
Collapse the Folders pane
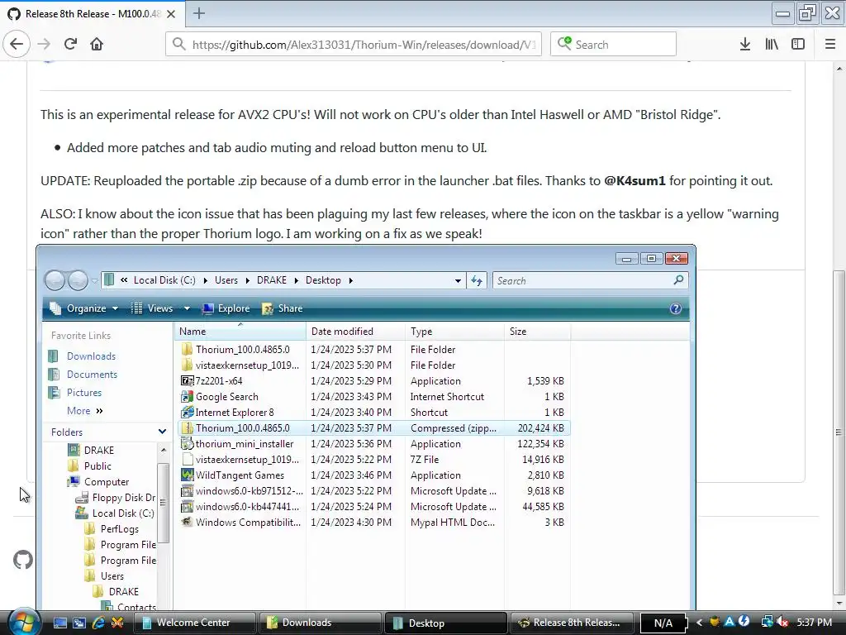coord(163,432)
